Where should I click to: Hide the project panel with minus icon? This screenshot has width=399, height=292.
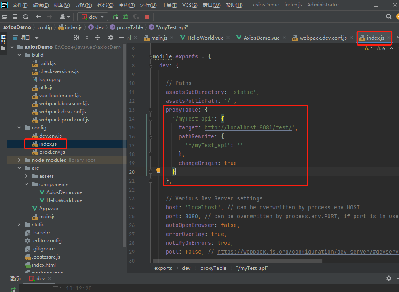tap(121, 38)
